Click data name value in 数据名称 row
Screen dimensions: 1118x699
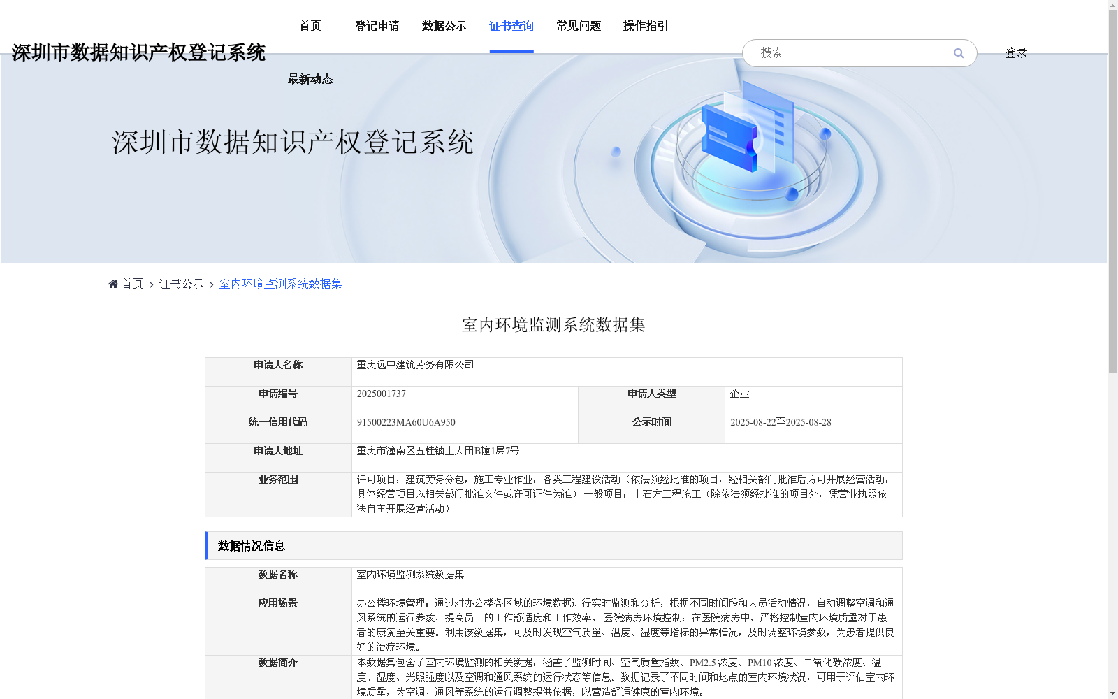(410, 575)
